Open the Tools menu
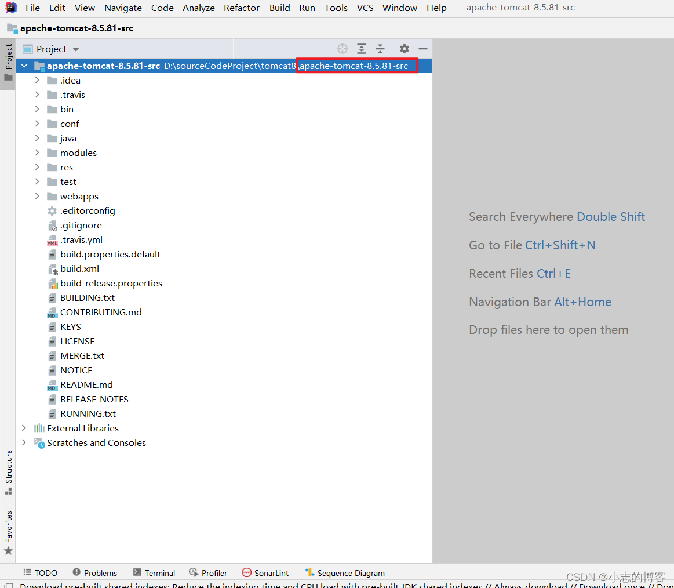The height and width of the screenshot is (588, 674). [336, 8]
